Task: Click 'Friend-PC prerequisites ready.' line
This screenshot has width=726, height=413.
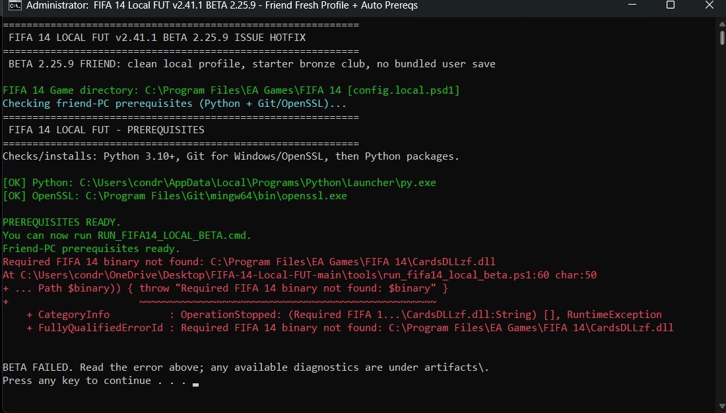Action: (x=91, y=249)
